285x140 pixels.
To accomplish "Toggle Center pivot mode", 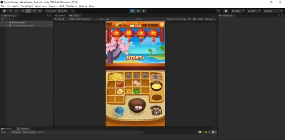I will click(50, 11).
